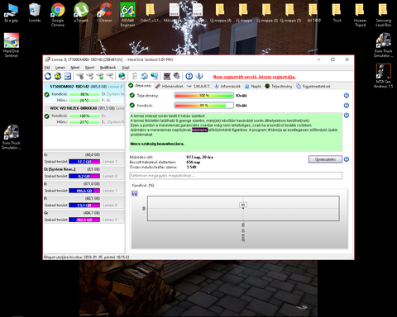Viewport: 397px width, 317px height.
Task: Click the networked computers toolbar icon
Action: [x=155, y=76]
